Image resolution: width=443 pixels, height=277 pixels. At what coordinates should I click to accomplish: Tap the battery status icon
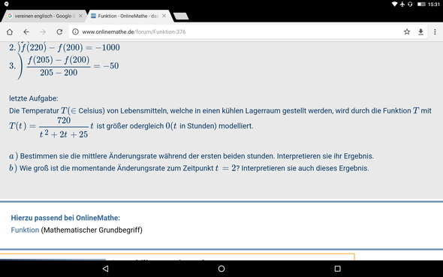click(421, 5)
